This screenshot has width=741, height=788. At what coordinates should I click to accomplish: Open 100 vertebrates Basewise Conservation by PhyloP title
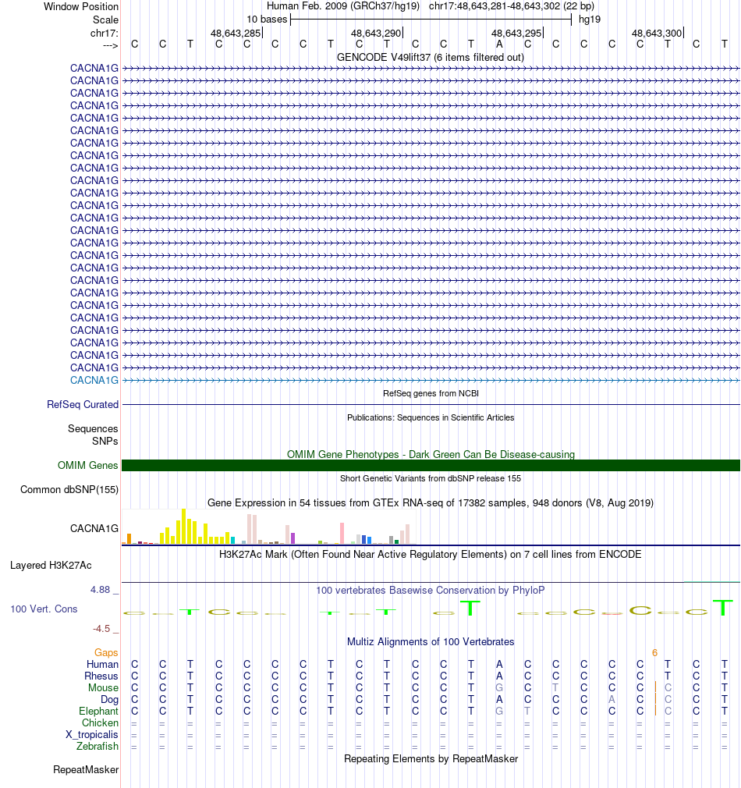[x=431, y=590]
